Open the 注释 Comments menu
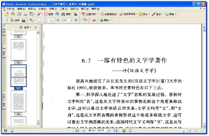Screen dimensions: 209x136 pyautogui.click(x=53, y=9)
